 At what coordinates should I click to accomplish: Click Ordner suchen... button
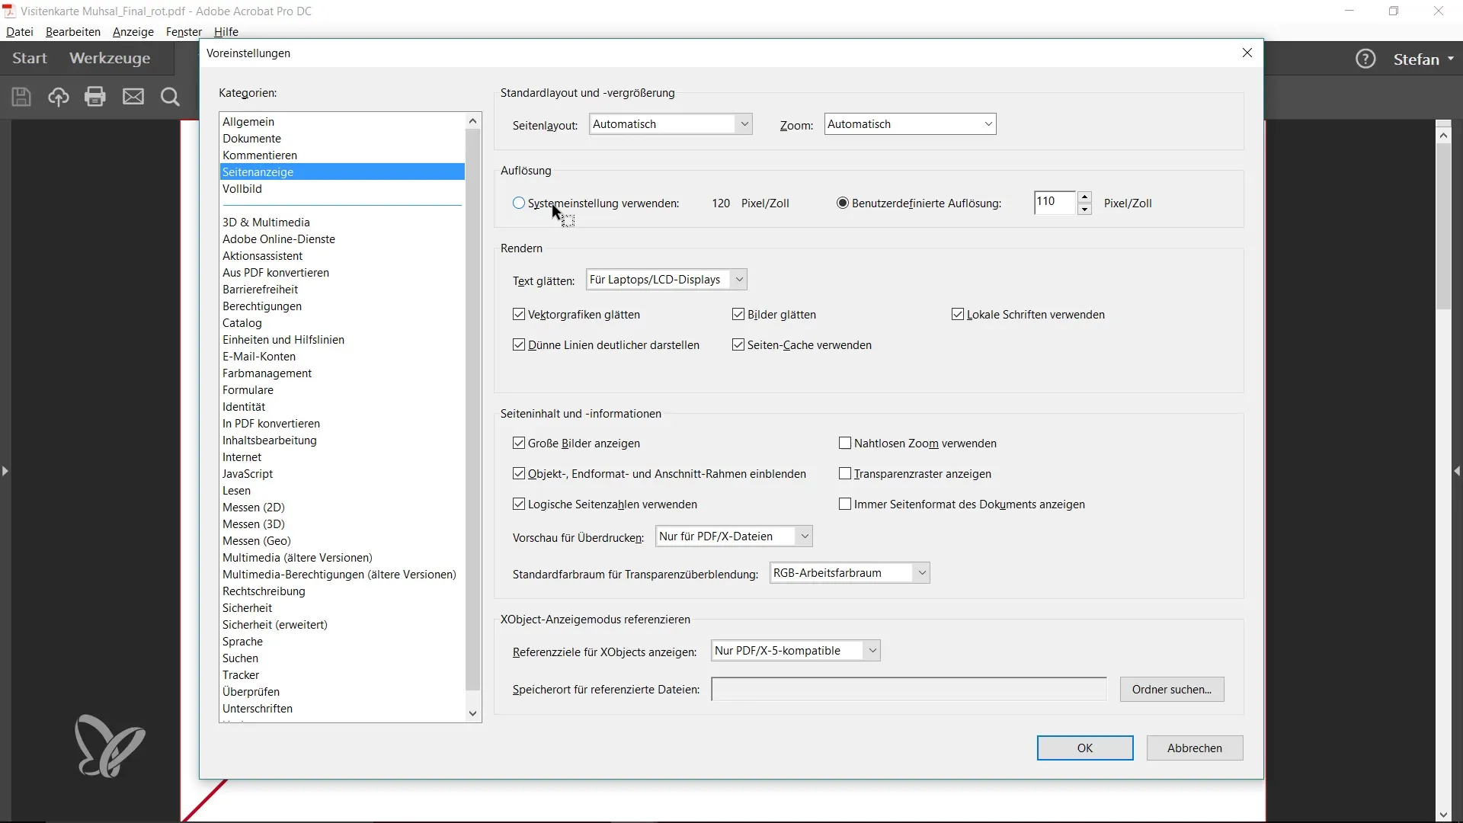click(x=1172, y=690)
